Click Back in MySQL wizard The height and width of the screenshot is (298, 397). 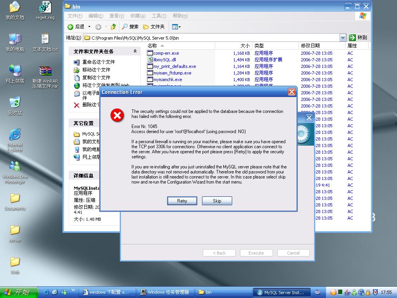coord(219,253)
